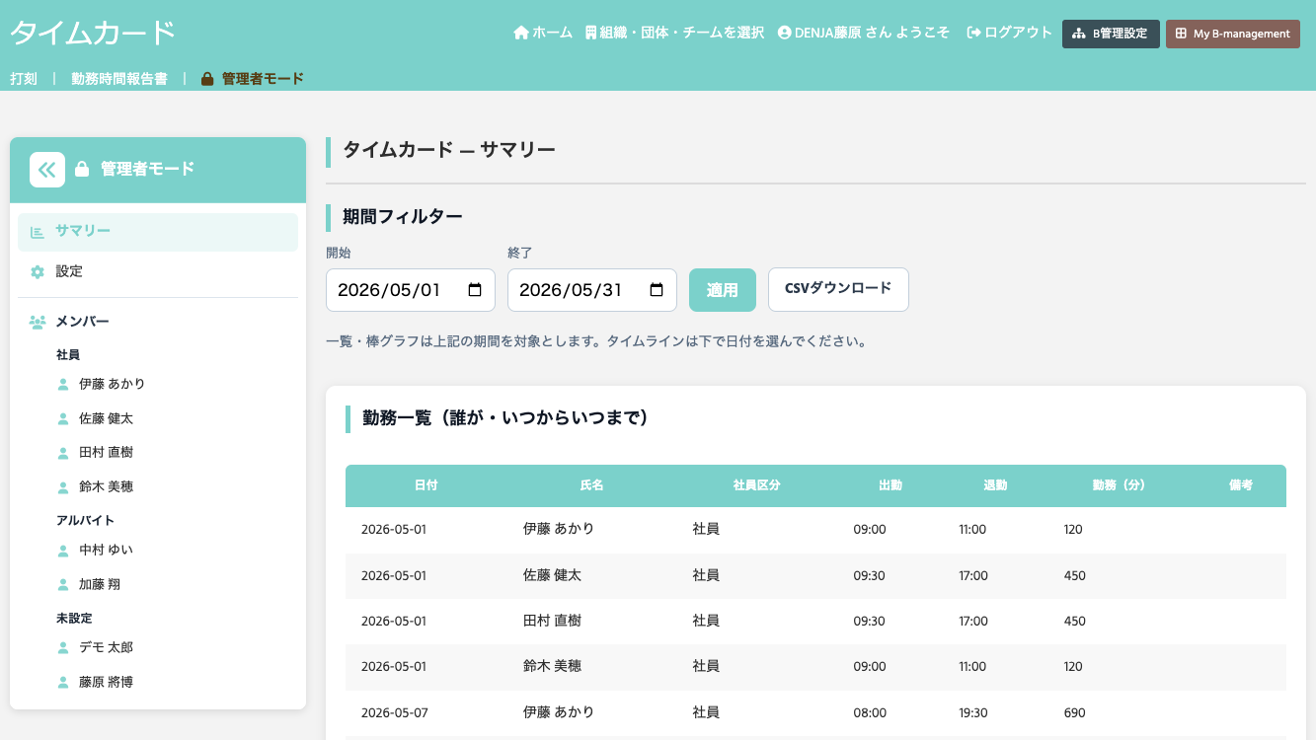Select member 加藤 翔 under アルバイト
The image size is (1316, 740).
100,584
